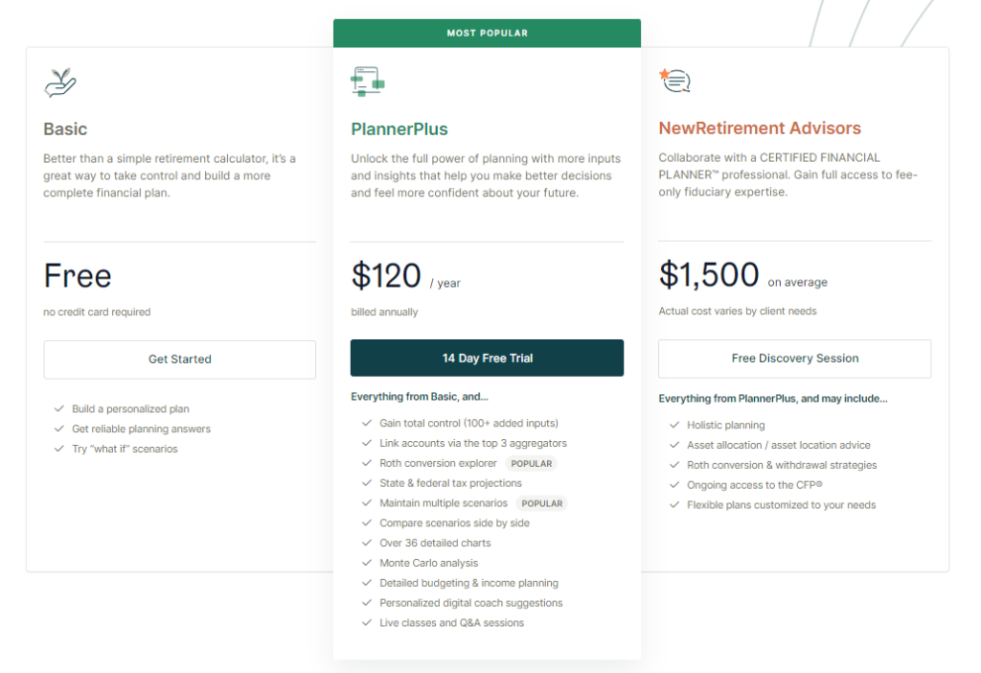
Task: Click checkmark beside Holistic planning
Action: pyautogui.click(x=674, y=425)
